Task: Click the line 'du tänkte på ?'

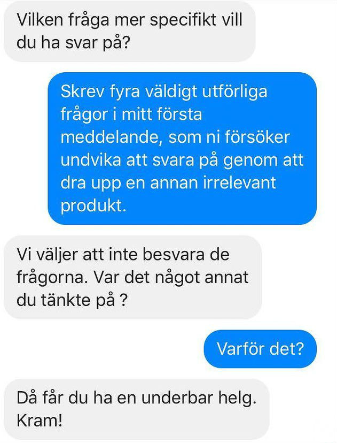Action: (73, 300)
